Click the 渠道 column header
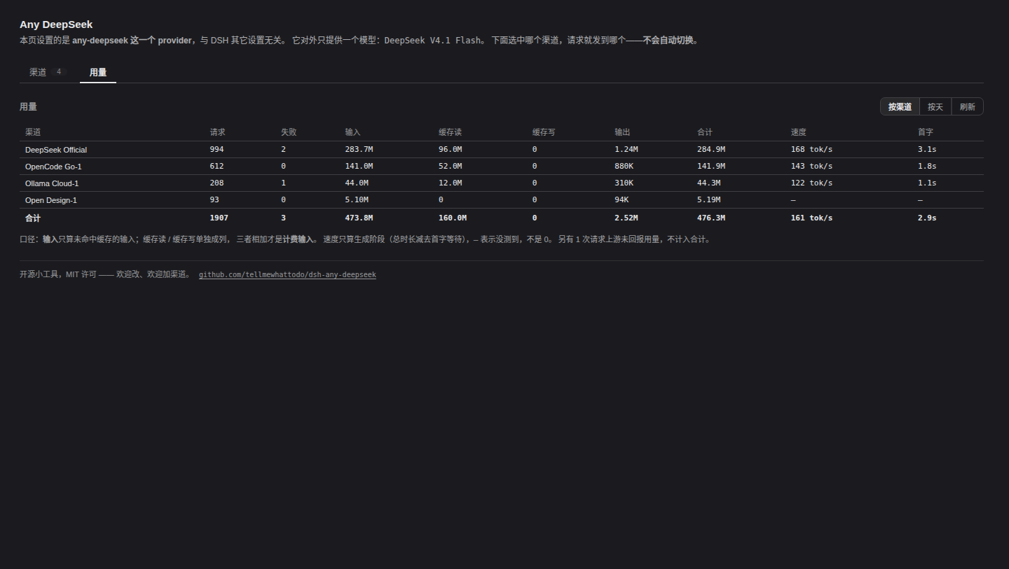 (x=33, y=132)
